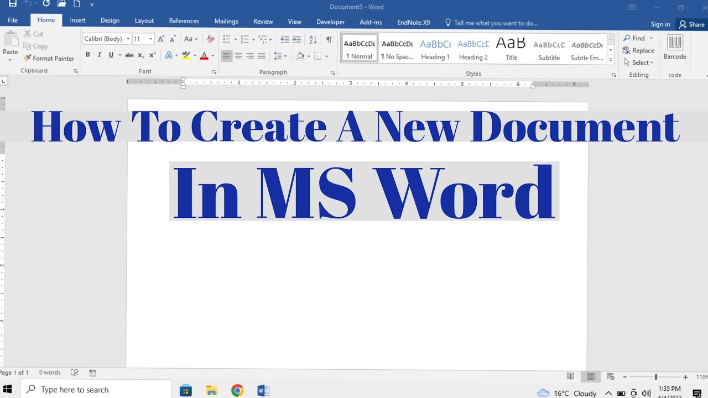
Task: Expand the Styles gallery more arrow
Action: pyautogui.click(x=611, y=60)
